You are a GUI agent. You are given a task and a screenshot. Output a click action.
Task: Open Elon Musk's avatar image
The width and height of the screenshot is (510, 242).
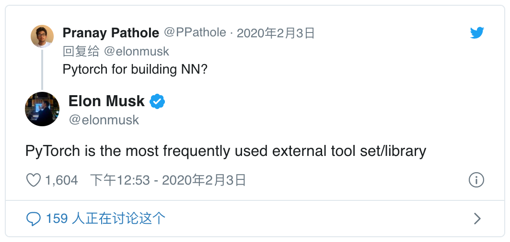point(42,109)
